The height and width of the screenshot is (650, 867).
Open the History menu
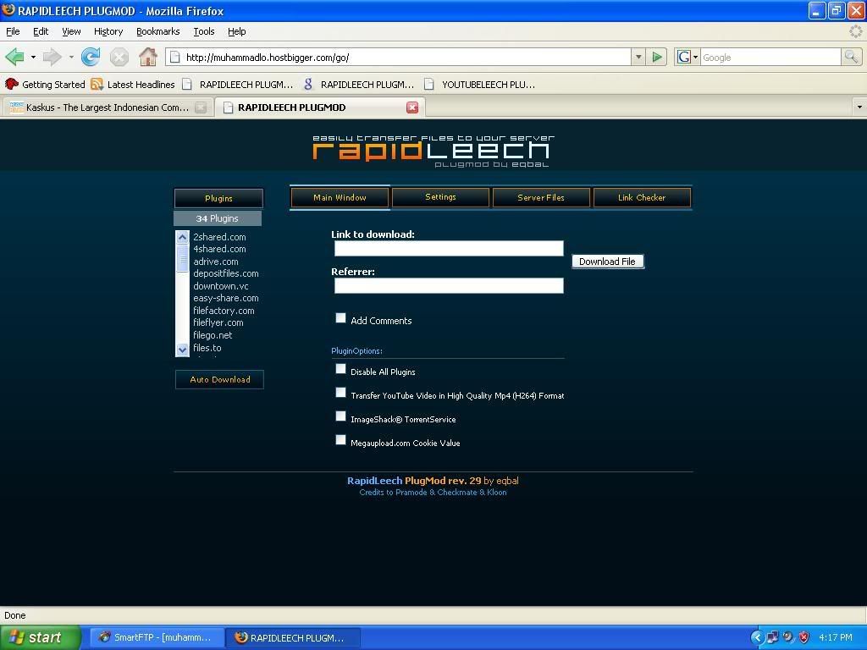point(108,31)
